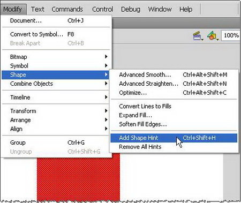This screenshot has height=203, width=241.
Task: Select Convert Lines to Fills
Action: pyautogui.click(x=174, y=106)
